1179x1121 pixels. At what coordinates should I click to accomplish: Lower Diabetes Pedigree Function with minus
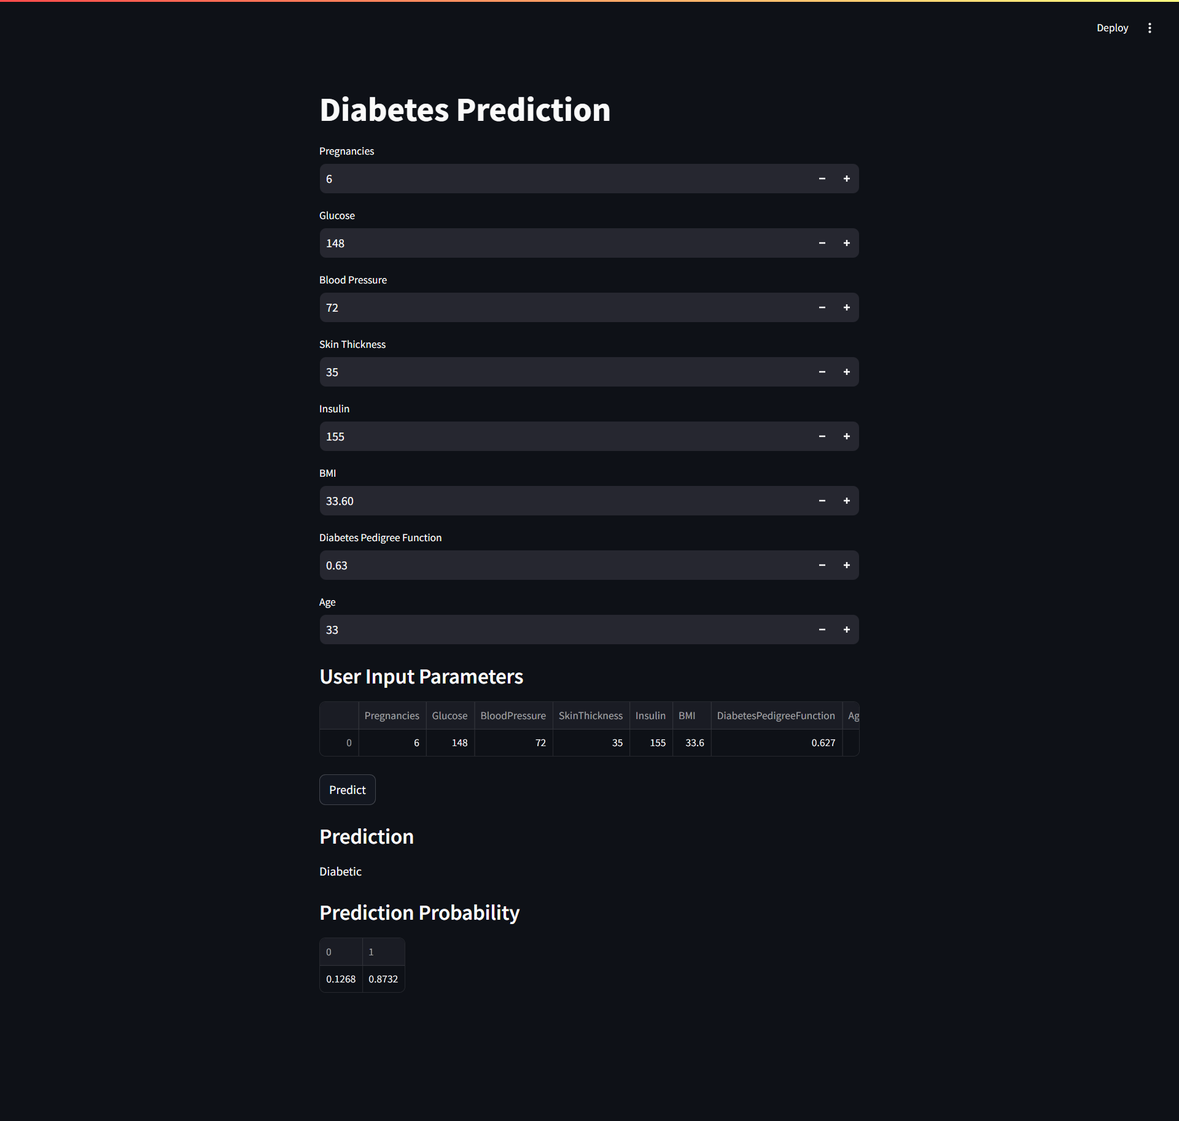point(822,565)
